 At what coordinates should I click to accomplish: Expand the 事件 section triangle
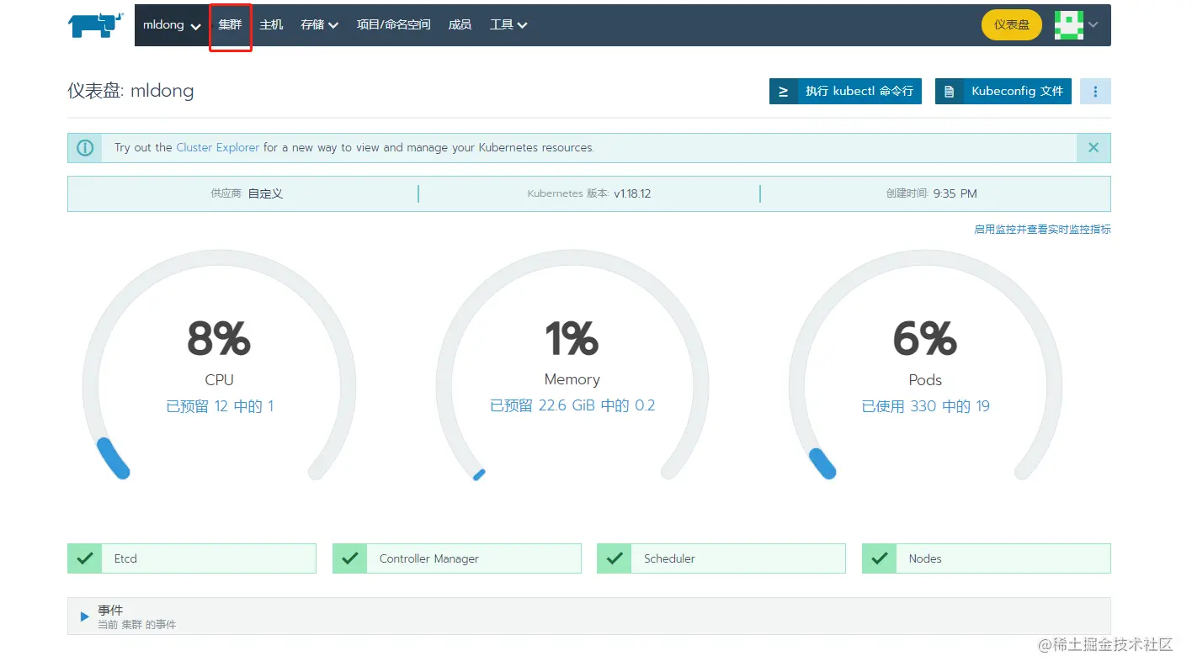(84, 616)
